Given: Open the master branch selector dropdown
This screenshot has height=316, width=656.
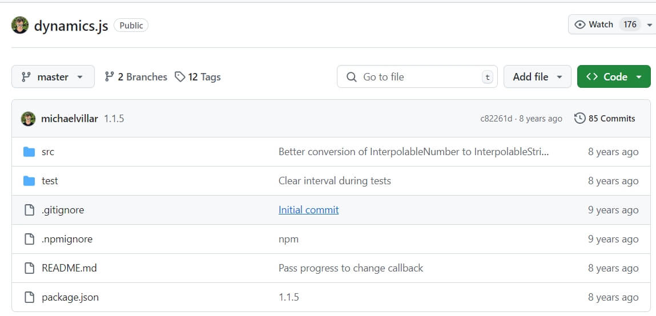Looking at the screenshot, I should coord(53,77).
